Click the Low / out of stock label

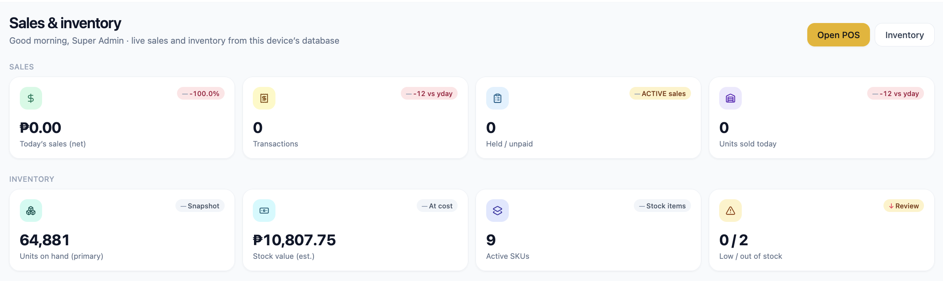pyautogui.click(x=751, y=256)
